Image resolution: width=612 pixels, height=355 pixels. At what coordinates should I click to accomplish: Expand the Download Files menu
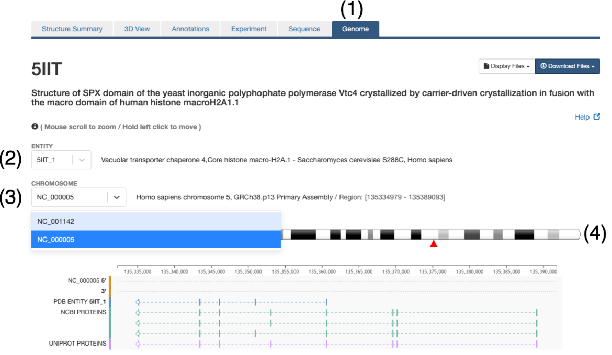(568, 66)
